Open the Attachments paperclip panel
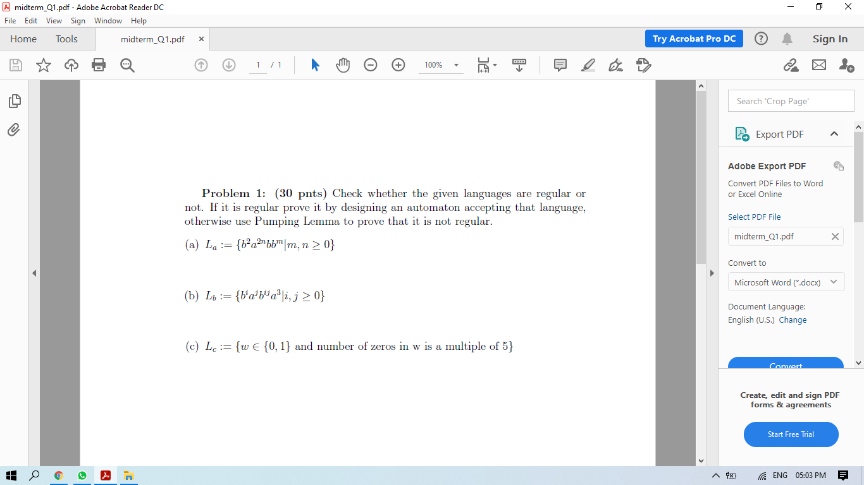 pyautogui.click(x=14, y=130)
